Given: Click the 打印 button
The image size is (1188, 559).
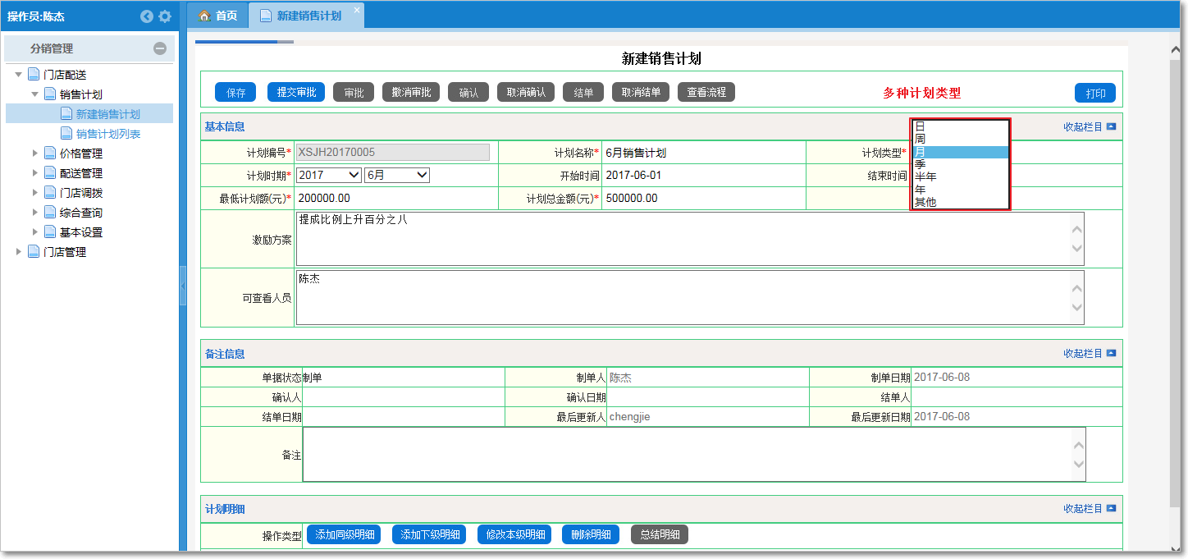Looking at the screenshot, I should click(1094, 92).
